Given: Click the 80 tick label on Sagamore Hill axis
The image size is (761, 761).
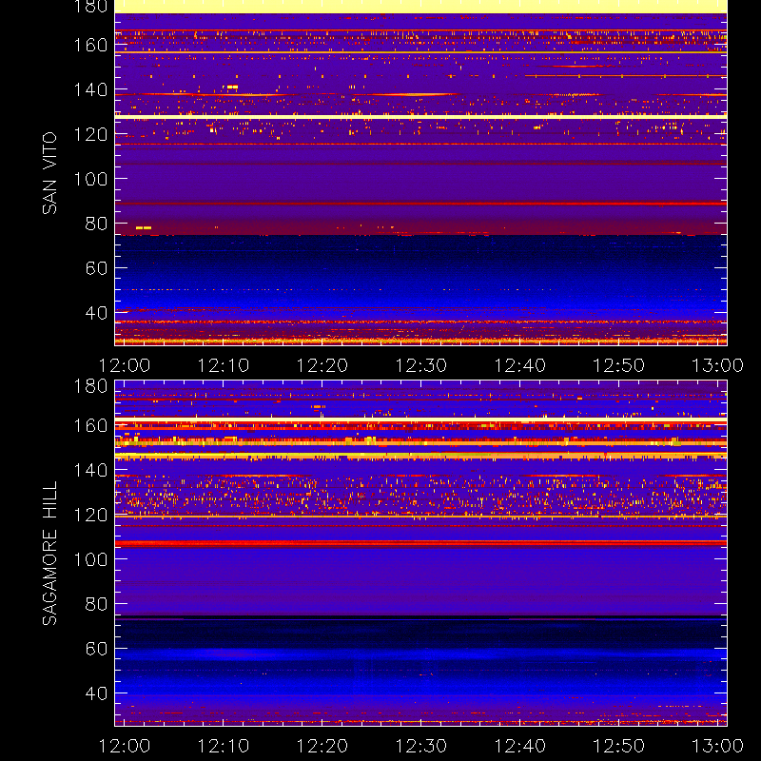Looking at the screenshot, I should pyautogui.click(x=96, y=604).
